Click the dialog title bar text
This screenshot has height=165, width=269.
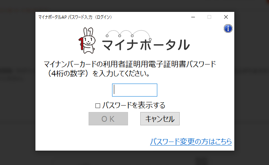(x=75, y=17)
